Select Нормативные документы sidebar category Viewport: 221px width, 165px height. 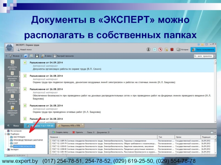(x=12, y=77)
